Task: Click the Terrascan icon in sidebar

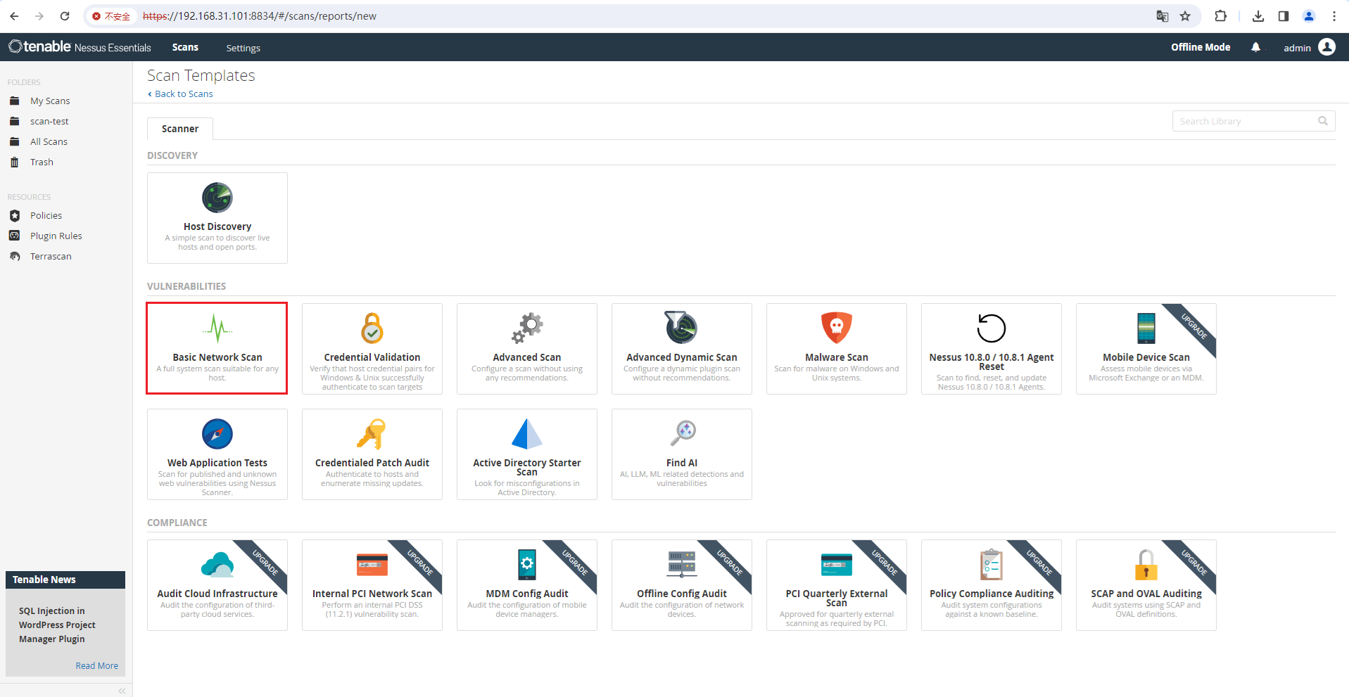Action: (x=15, y=256)
